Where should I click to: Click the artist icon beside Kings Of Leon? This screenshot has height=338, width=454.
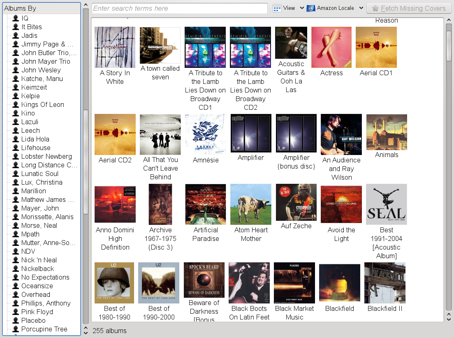pos(16,104)
